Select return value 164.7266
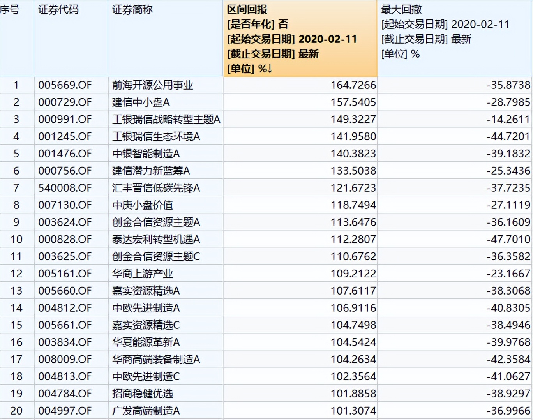Viewport: 533px width, 420px height. 353,85
